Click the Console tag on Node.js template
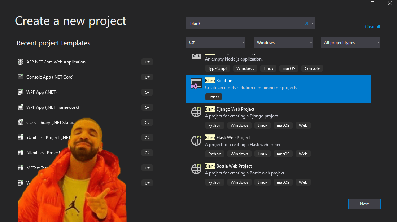 coord(312,68)
